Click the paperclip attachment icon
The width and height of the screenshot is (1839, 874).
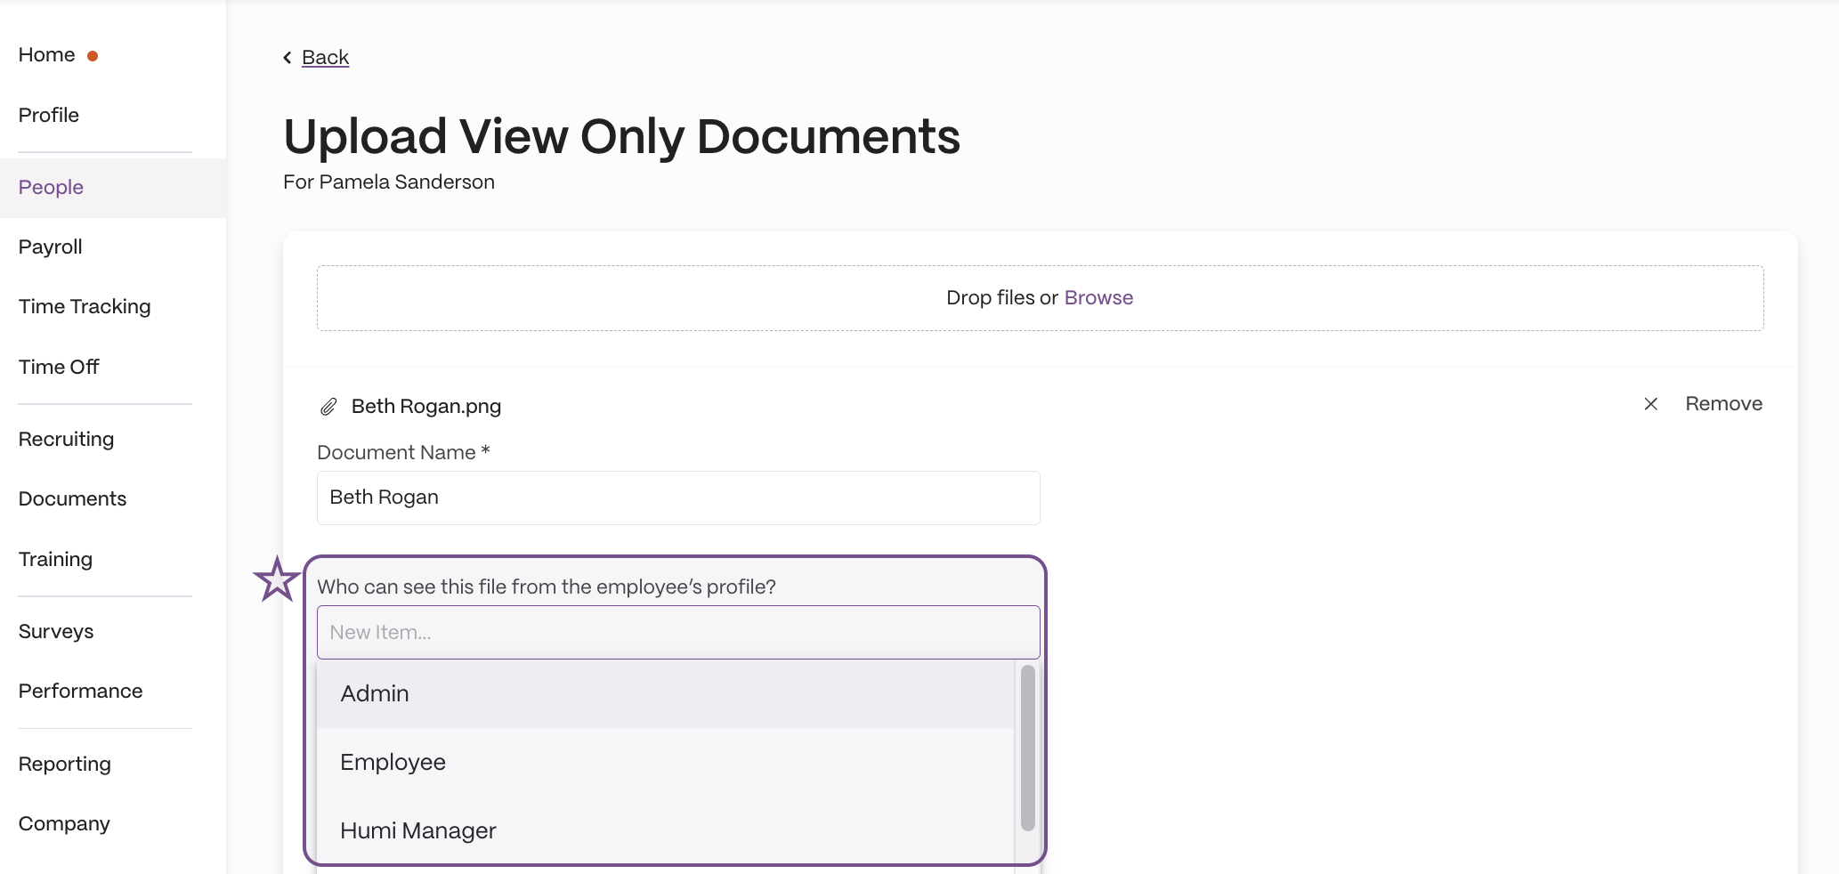tap(328, 407)
